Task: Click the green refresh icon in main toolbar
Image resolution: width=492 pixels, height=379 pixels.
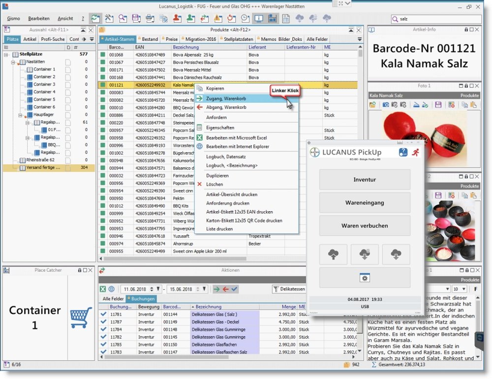Action: (x=96, y=18)
